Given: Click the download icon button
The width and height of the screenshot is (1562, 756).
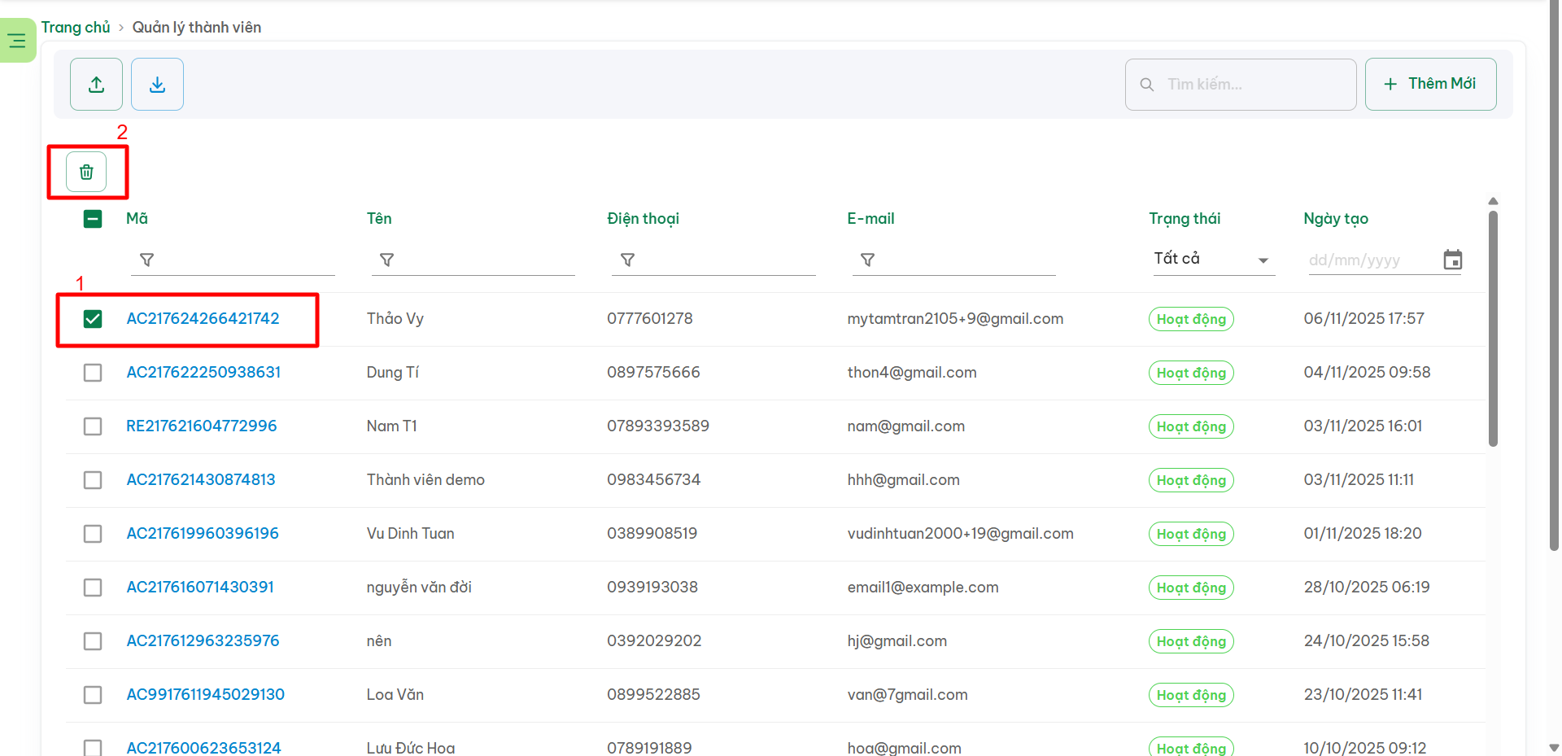Looking at the screenshot, I should [157, 85].
